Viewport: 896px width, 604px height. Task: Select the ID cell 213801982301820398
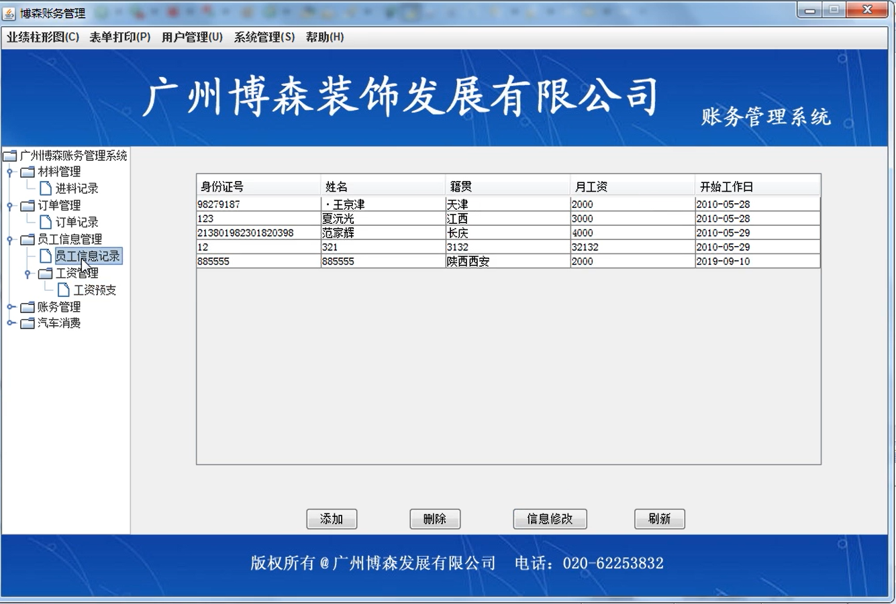tap(258, 233)
